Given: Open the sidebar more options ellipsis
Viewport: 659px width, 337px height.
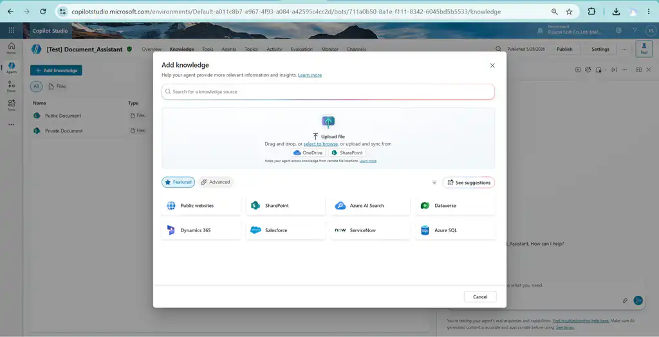Looking at the screenshot, I should 12,124.
